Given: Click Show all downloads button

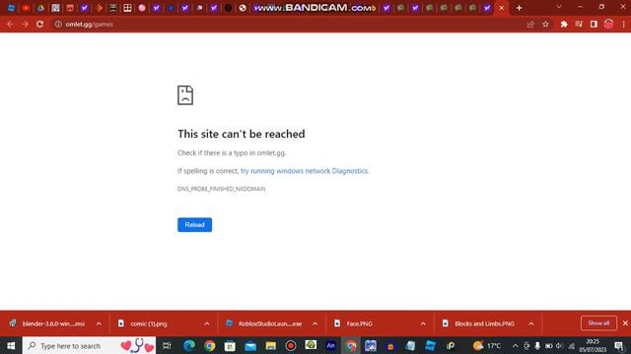Looking at the screenshot, I should coord(598,324).
